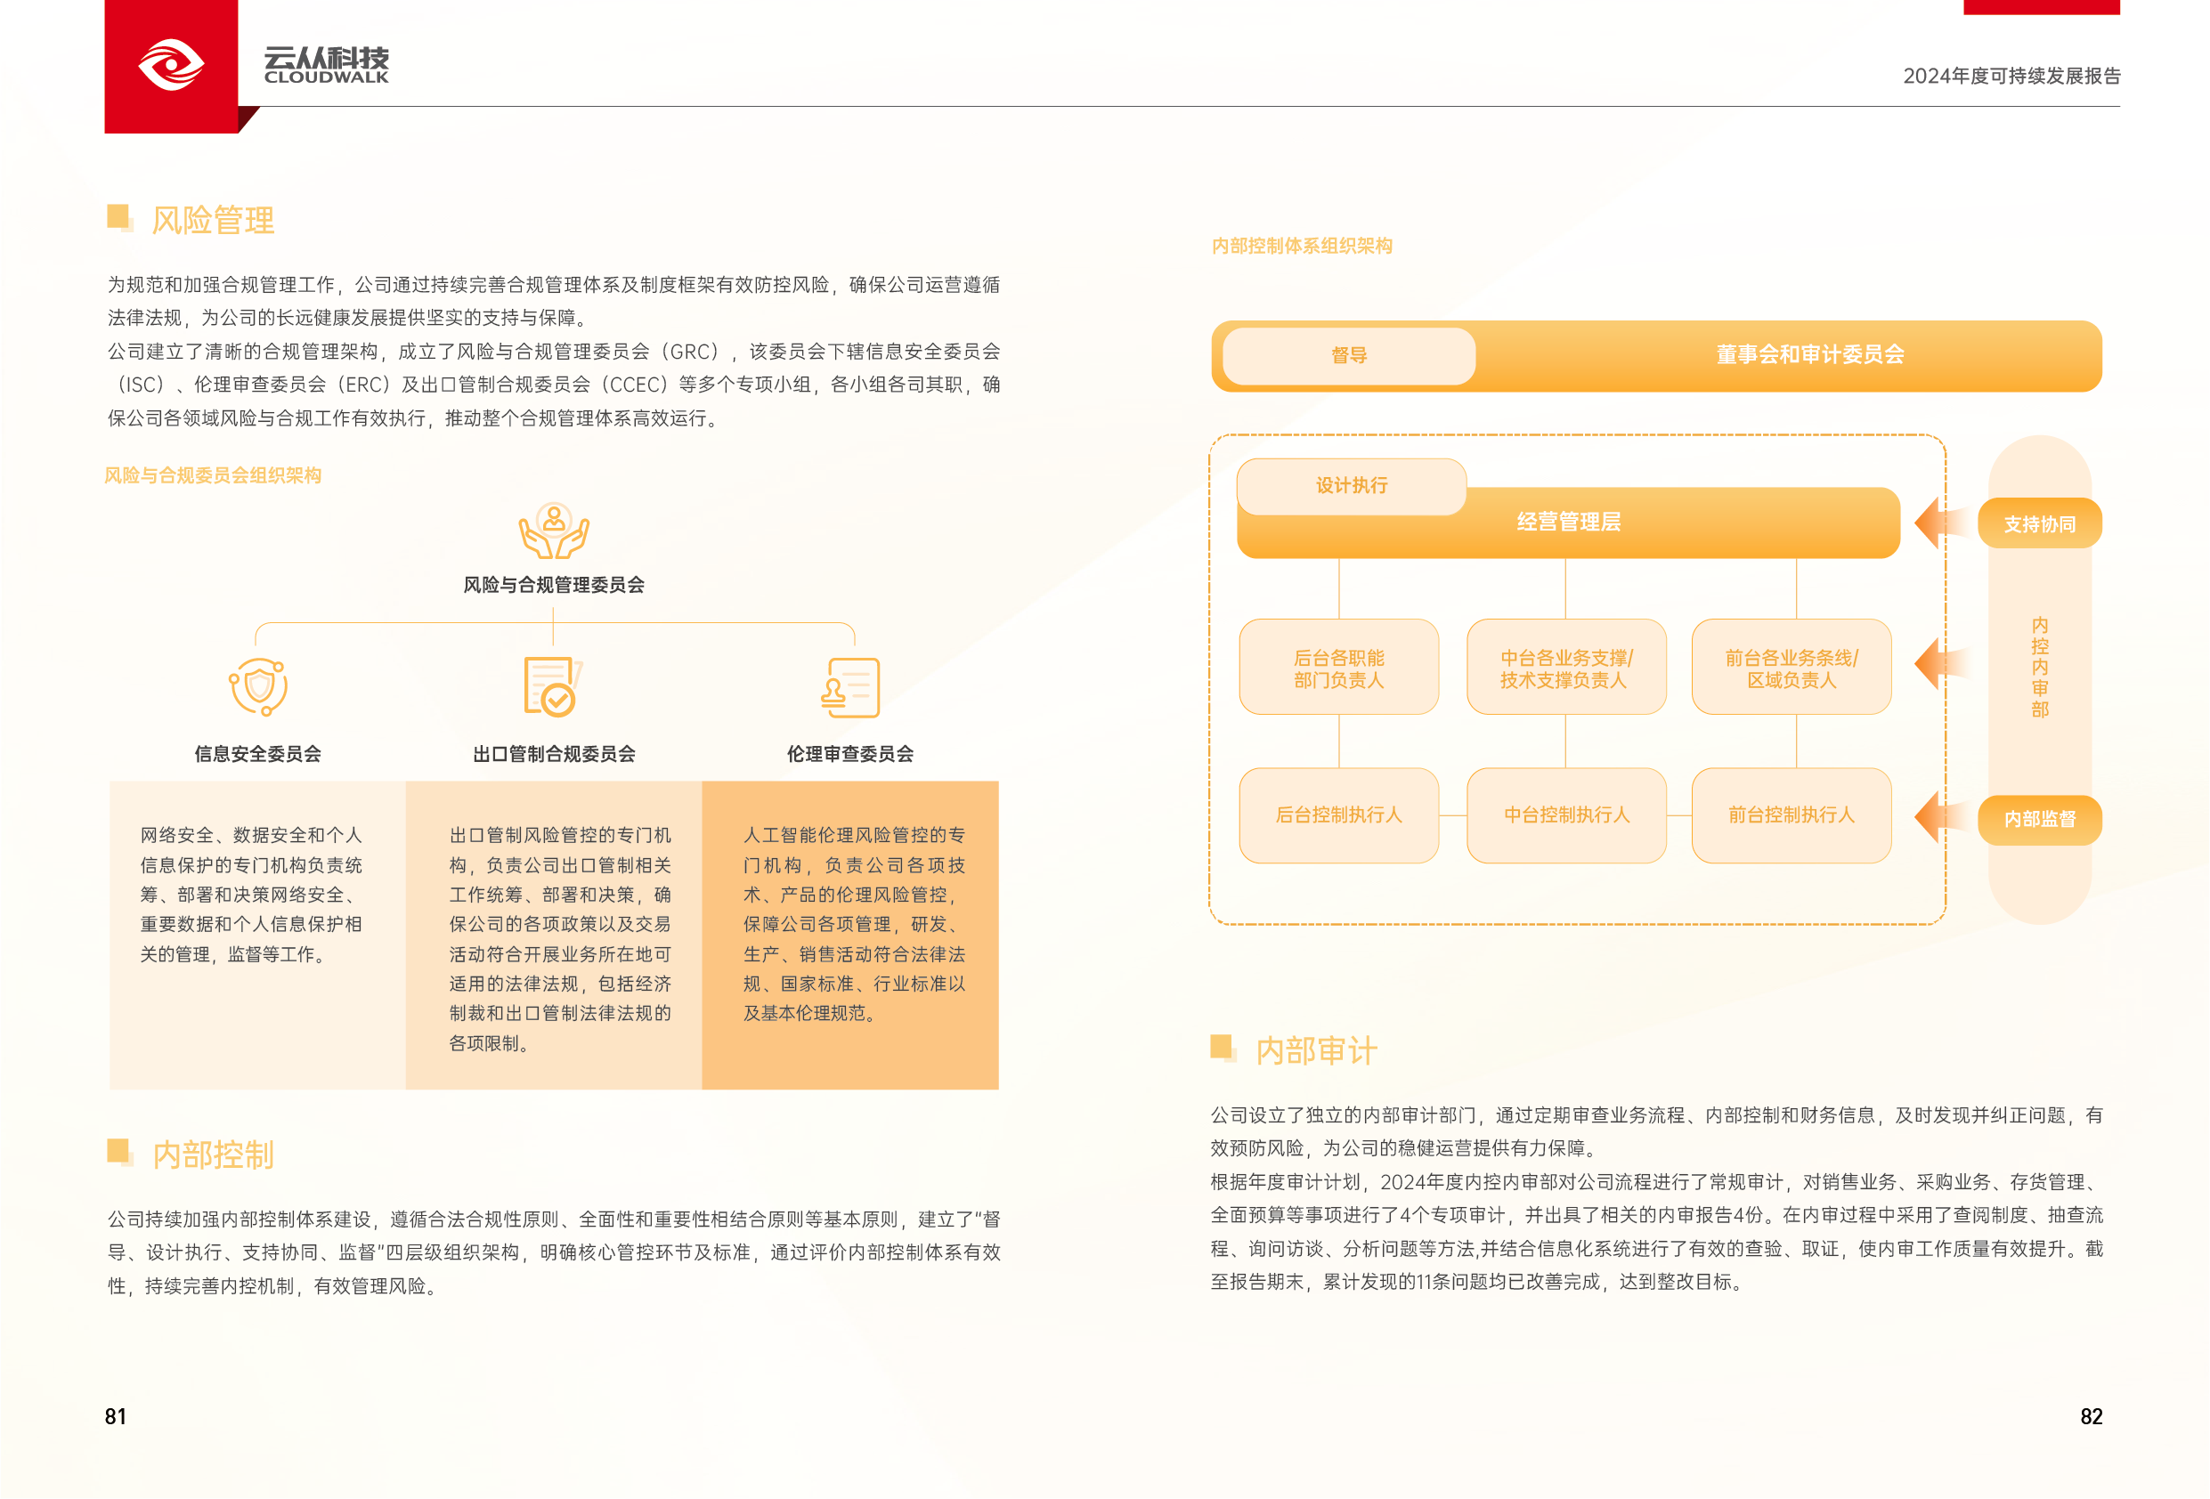Click the CloudWalk red eye logo
The image size is (2210, 1499).
tap(171, 66)
